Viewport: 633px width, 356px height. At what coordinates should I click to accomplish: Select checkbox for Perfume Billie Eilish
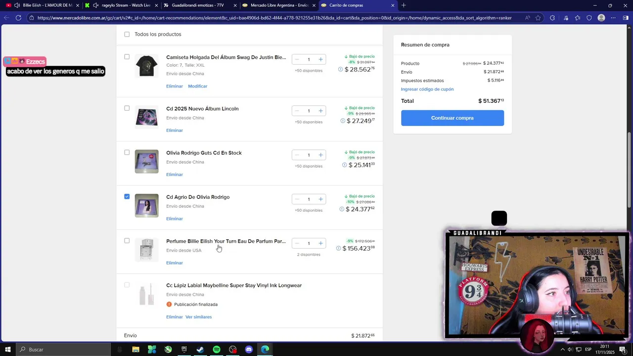127,241
